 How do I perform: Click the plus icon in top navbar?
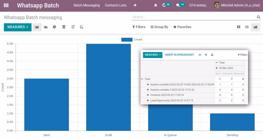click(135, 5)
